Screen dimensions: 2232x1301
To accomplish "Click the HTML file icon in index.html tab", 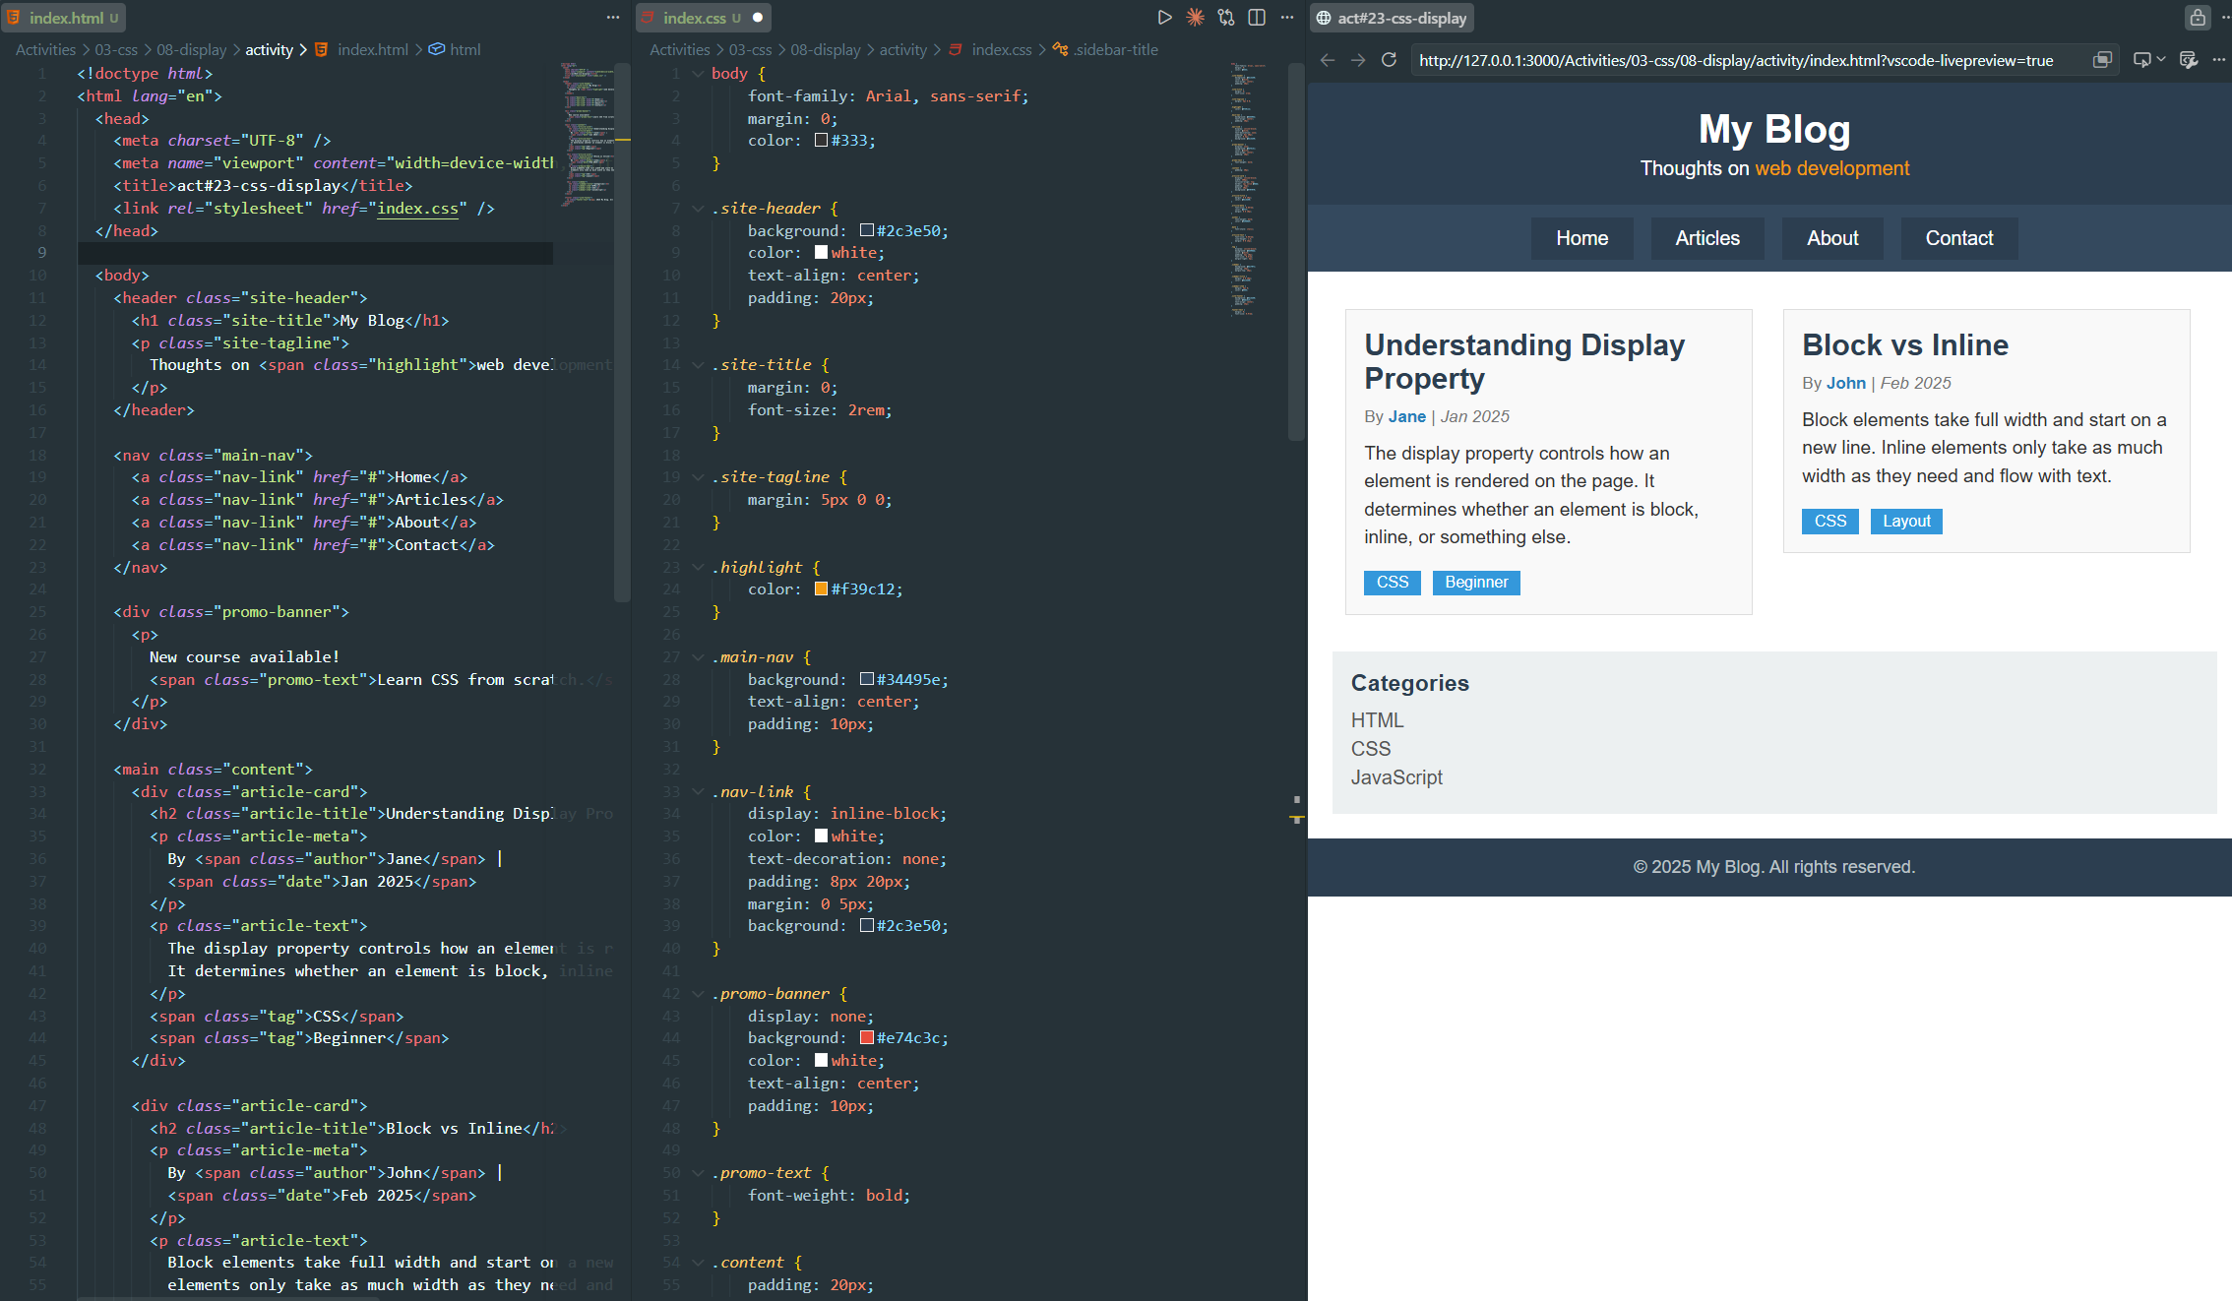I will (14, 18).
